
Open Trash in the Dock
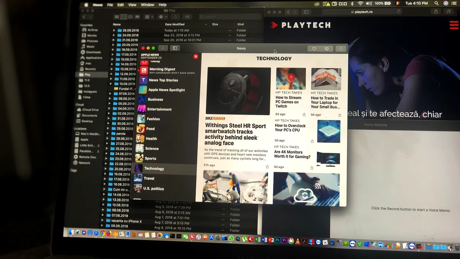point(457,248)
